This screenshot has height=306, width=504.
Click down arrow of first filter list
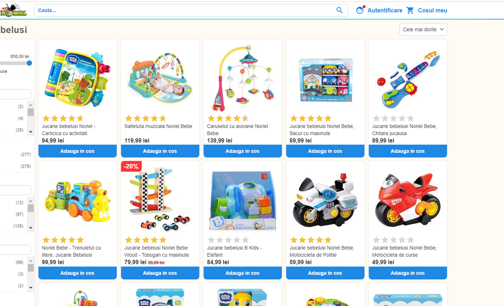coord(31,132)
